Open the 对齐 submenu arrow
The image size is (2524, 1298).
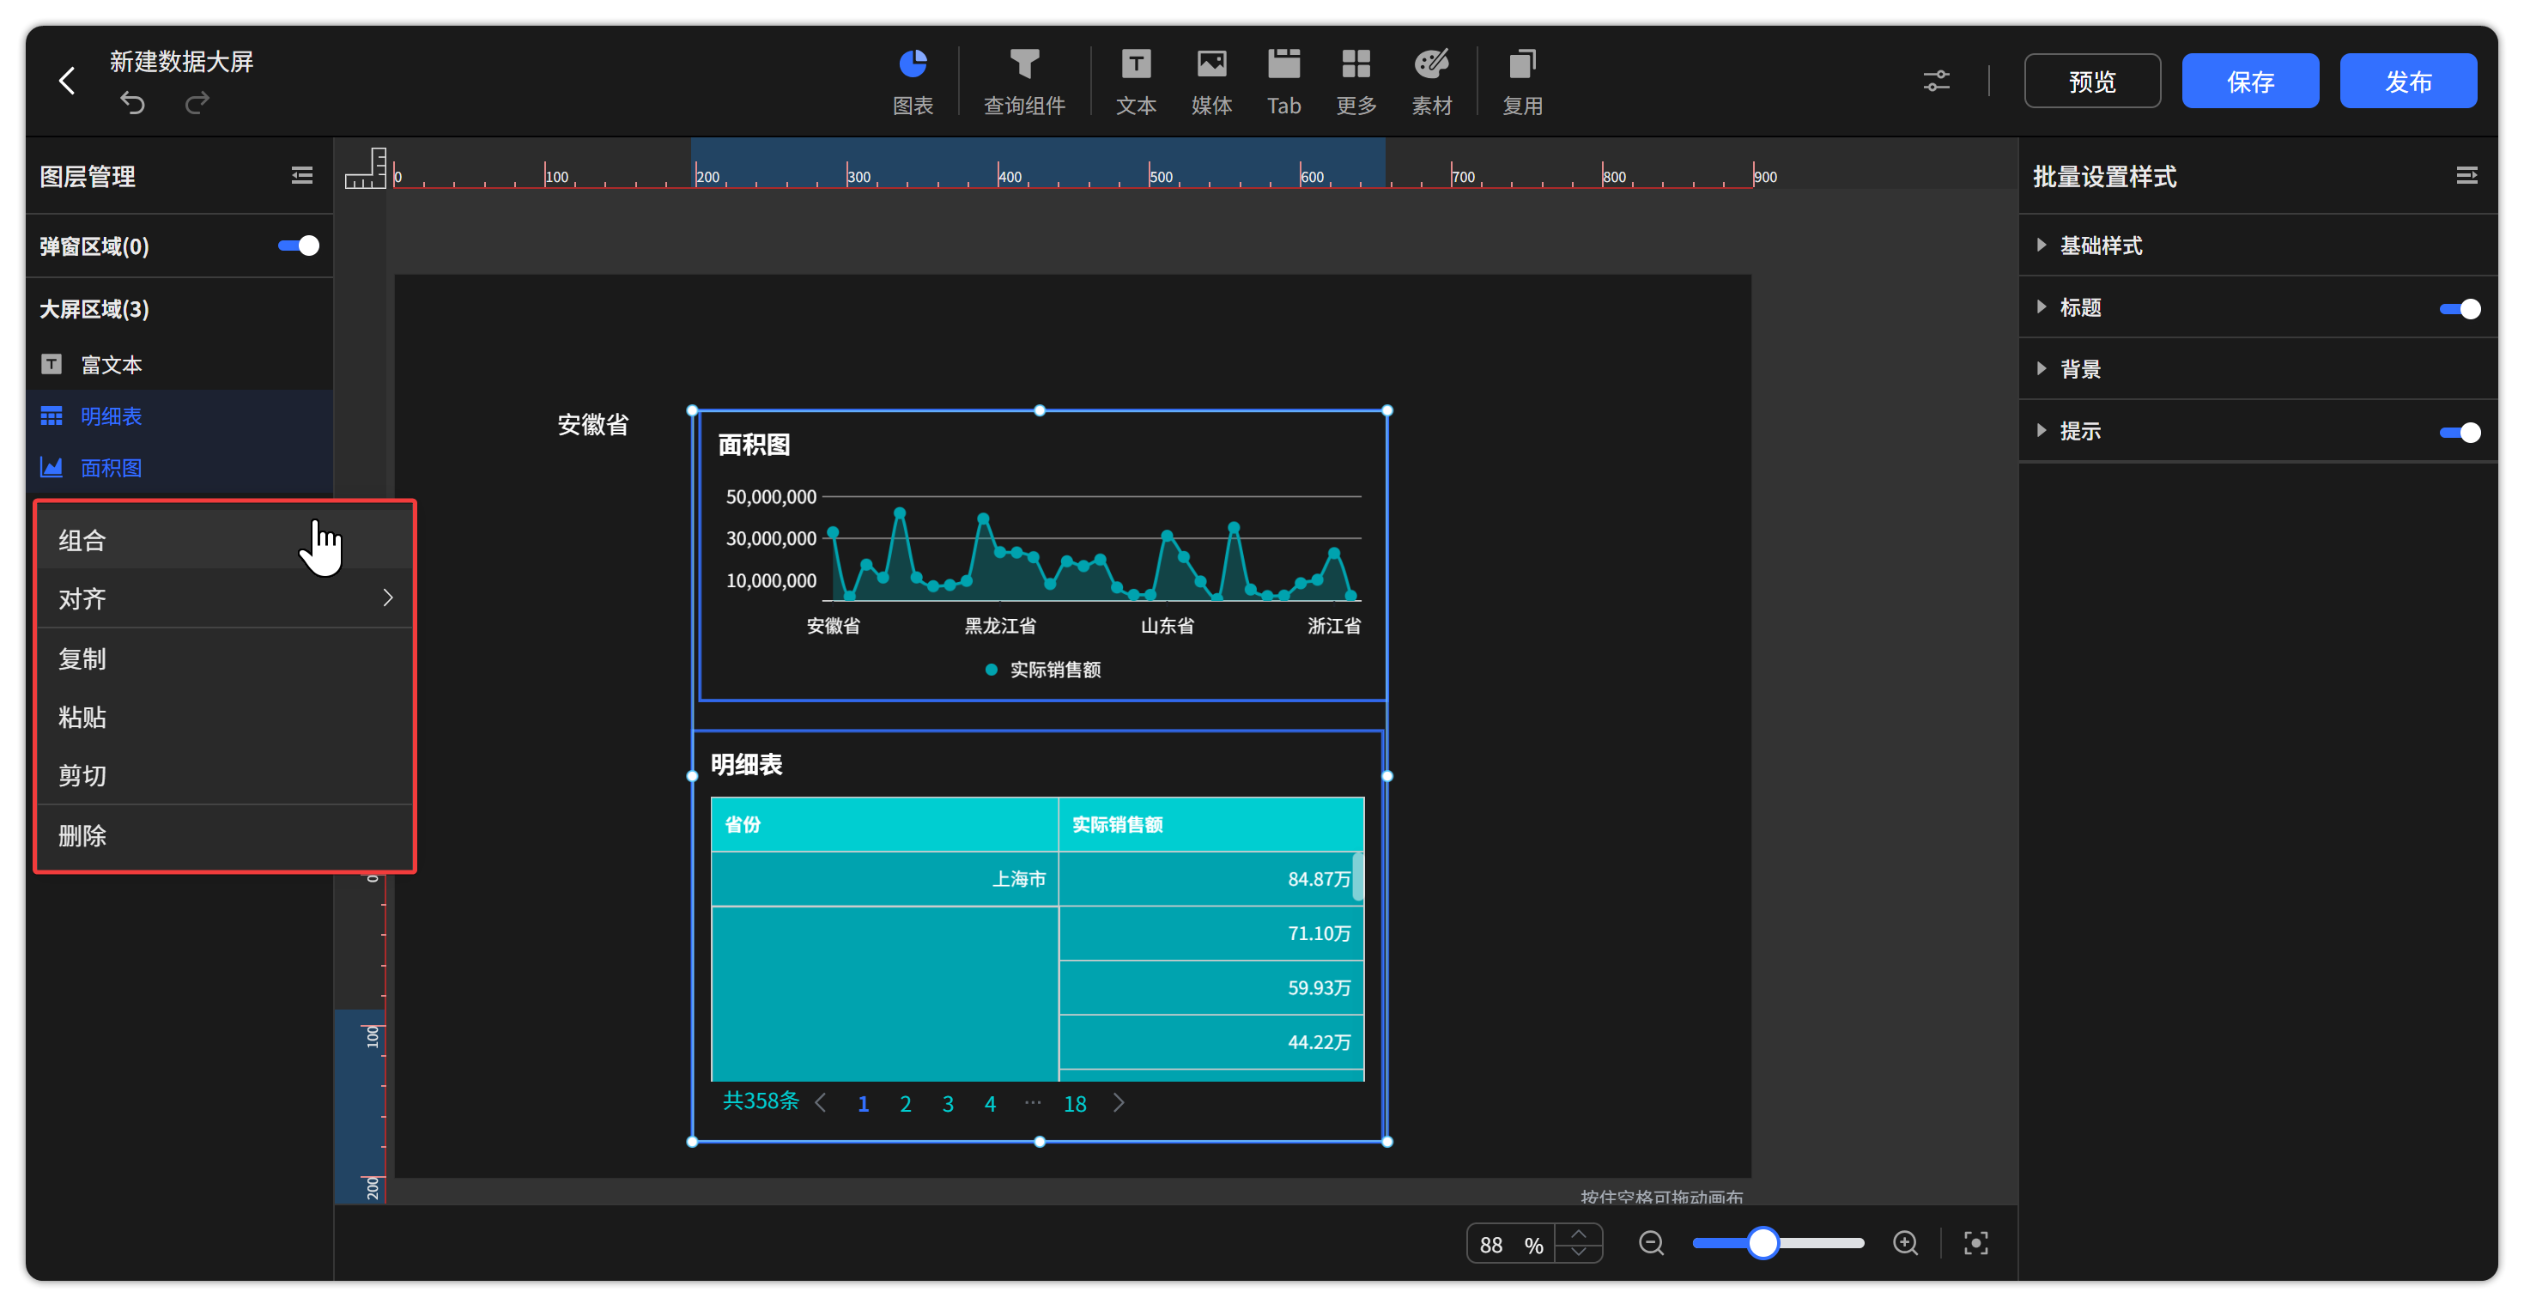click(388, 597)
